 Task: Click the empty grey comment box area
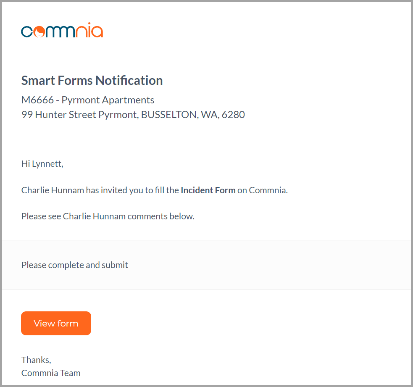(x=263, y=265)
